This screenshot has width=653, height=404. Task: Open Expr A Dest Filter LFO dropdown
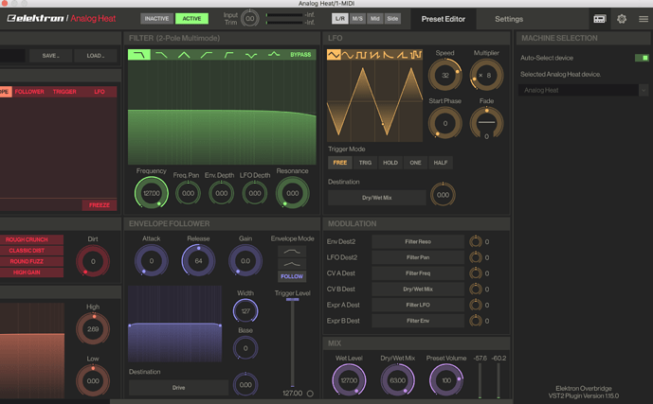(x=418, y=305)
